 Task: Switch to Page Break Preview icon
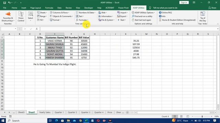(188, 116)
